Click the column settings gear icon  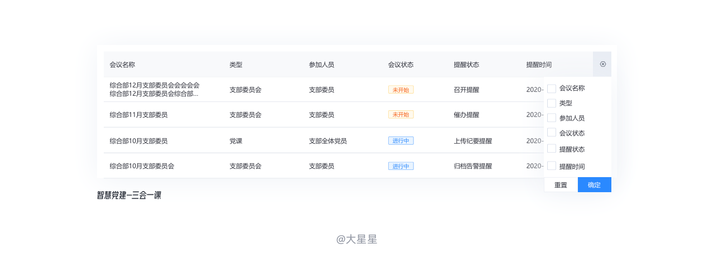tap(602, 64)
